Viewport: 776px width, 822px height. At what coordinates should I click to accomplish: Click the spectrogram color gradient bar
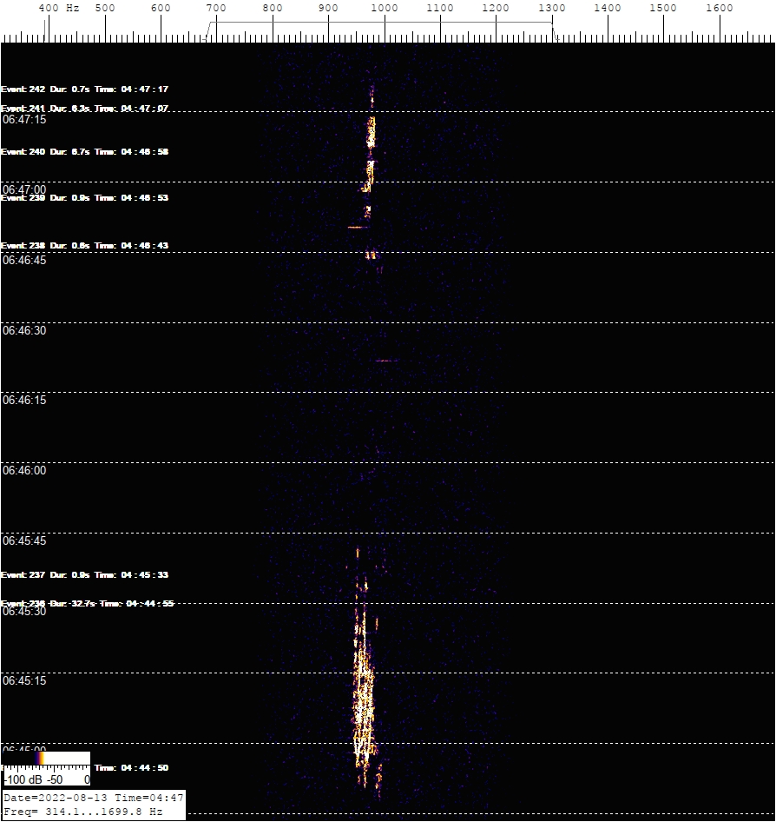click(x=47, y=758)
